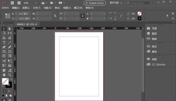The image size is (176, 101).
Task: Expand stroke color options arrow
Action: 143,18
